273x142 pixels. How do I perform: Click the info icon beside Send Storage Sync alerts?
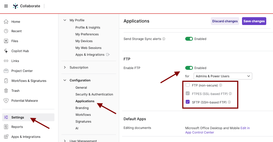[164, 39]
